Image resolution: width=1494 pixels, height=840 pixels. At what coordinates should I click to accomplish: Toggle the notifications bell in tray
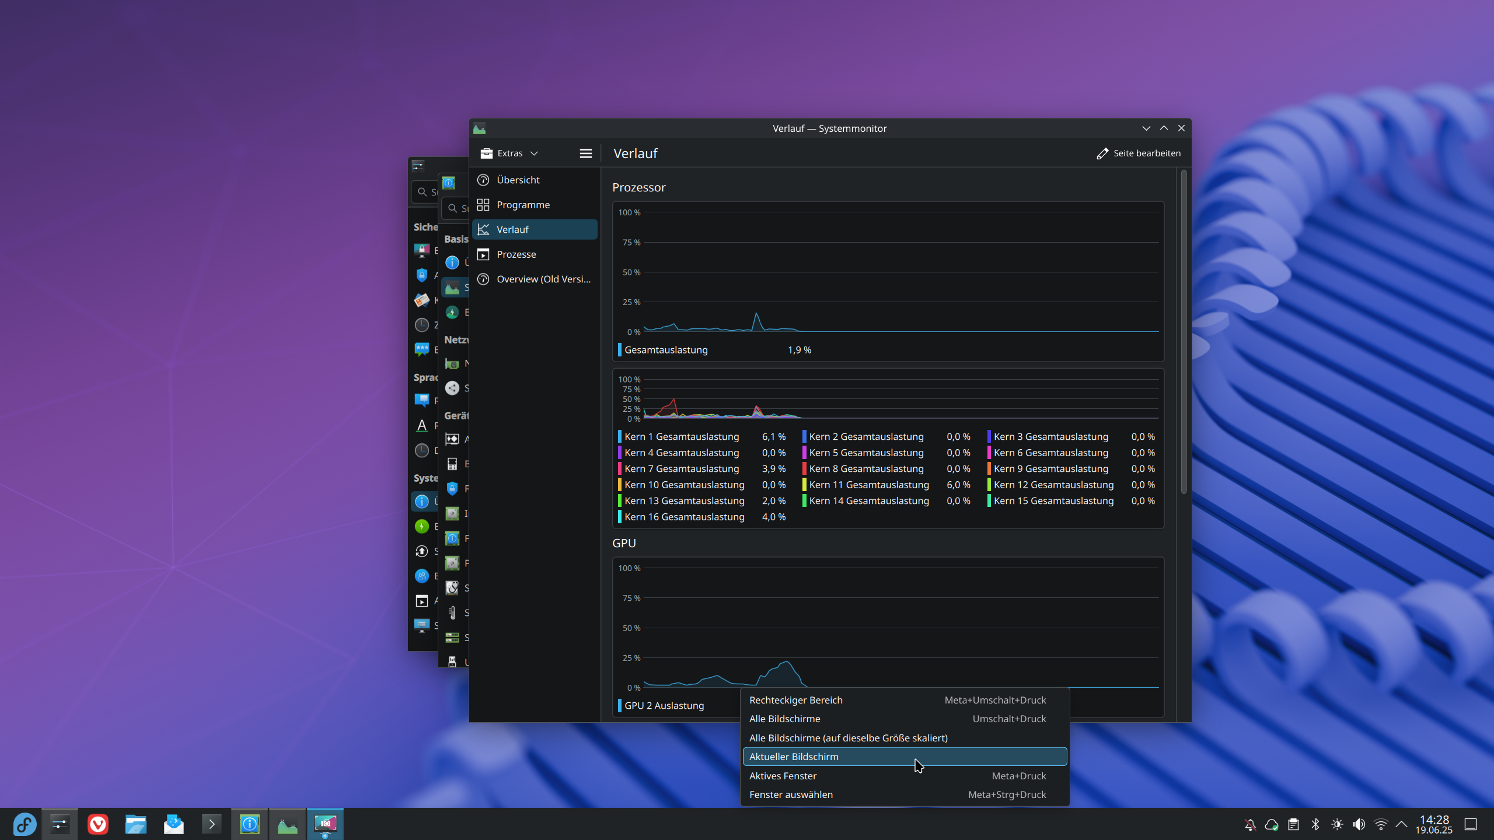pos(1250,824)
